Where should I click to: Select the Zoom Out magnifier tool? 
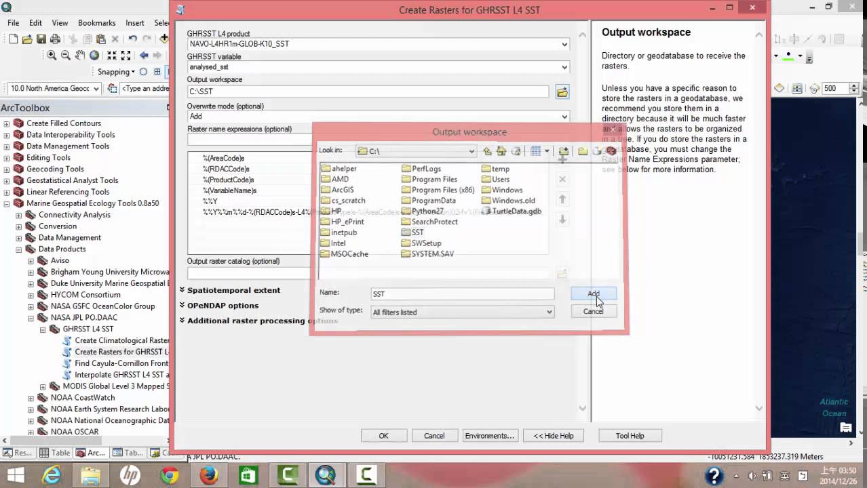point(66,56)
